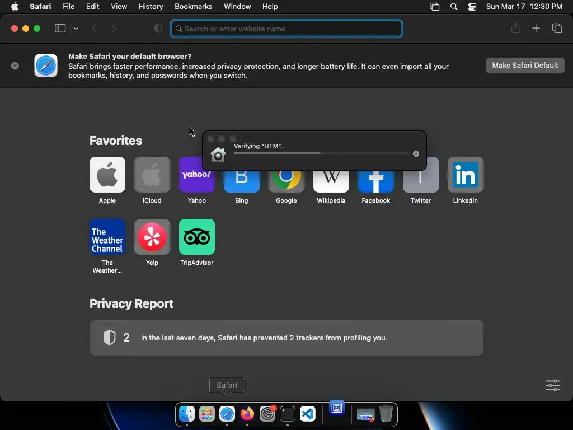The image size is (573, 430).
Task: Click Make Safari Default button
Action: point(525,66)
